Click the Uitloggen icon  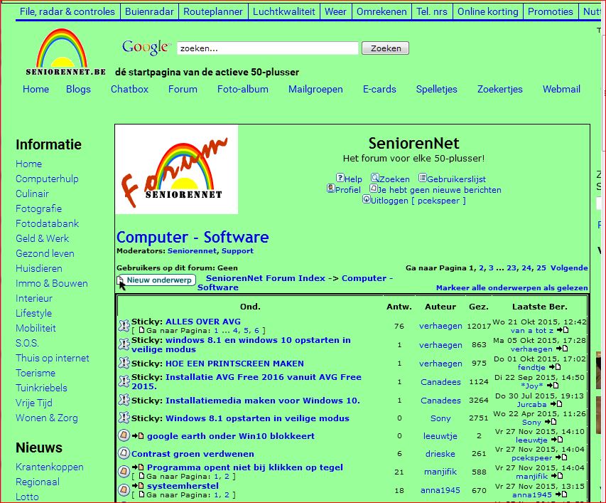tap(367, 200)
